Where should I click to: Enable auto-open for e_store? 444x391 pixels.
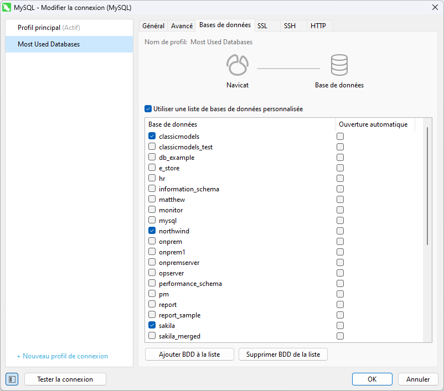point(340,168)
